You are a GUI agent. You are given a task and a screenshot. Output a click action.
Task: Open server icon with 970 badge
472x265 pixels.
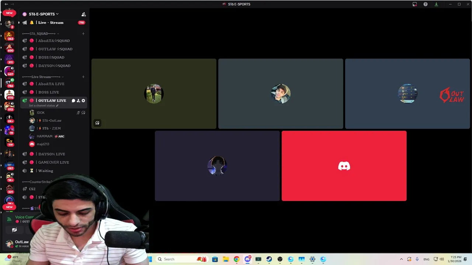9,95
